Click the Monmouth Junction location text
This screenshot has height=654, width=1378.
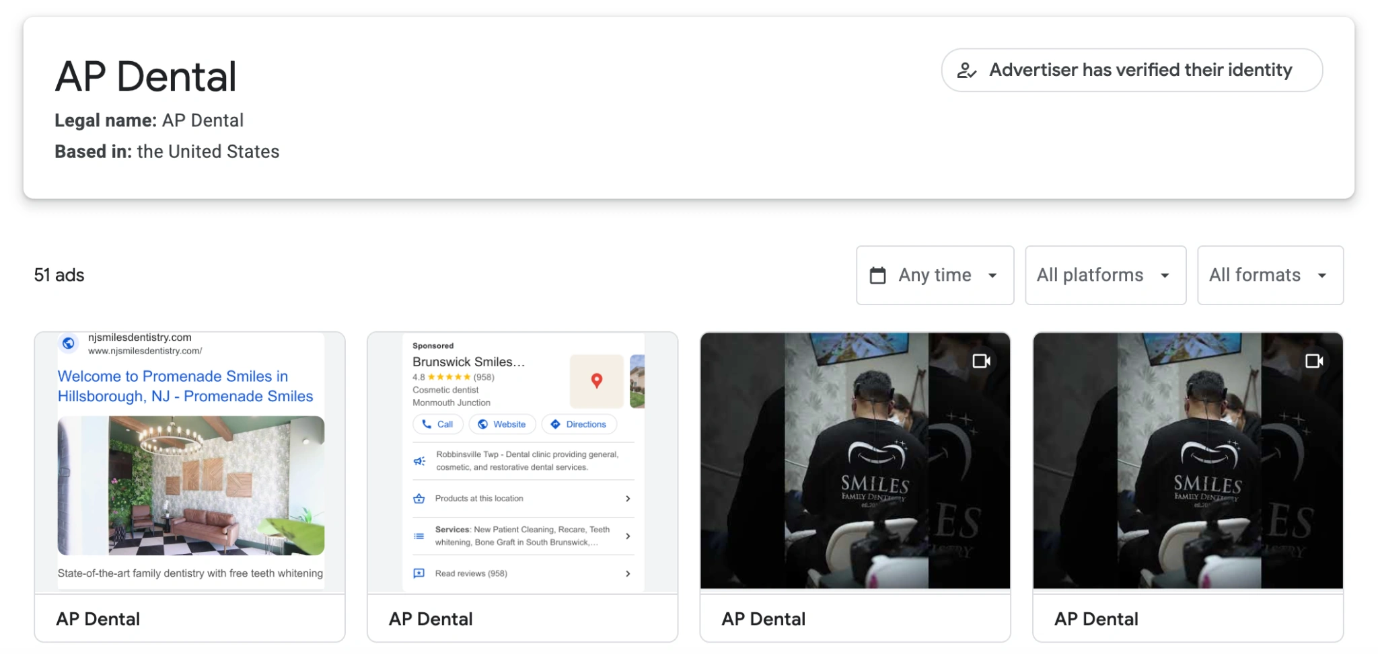(x=451, y=403)
